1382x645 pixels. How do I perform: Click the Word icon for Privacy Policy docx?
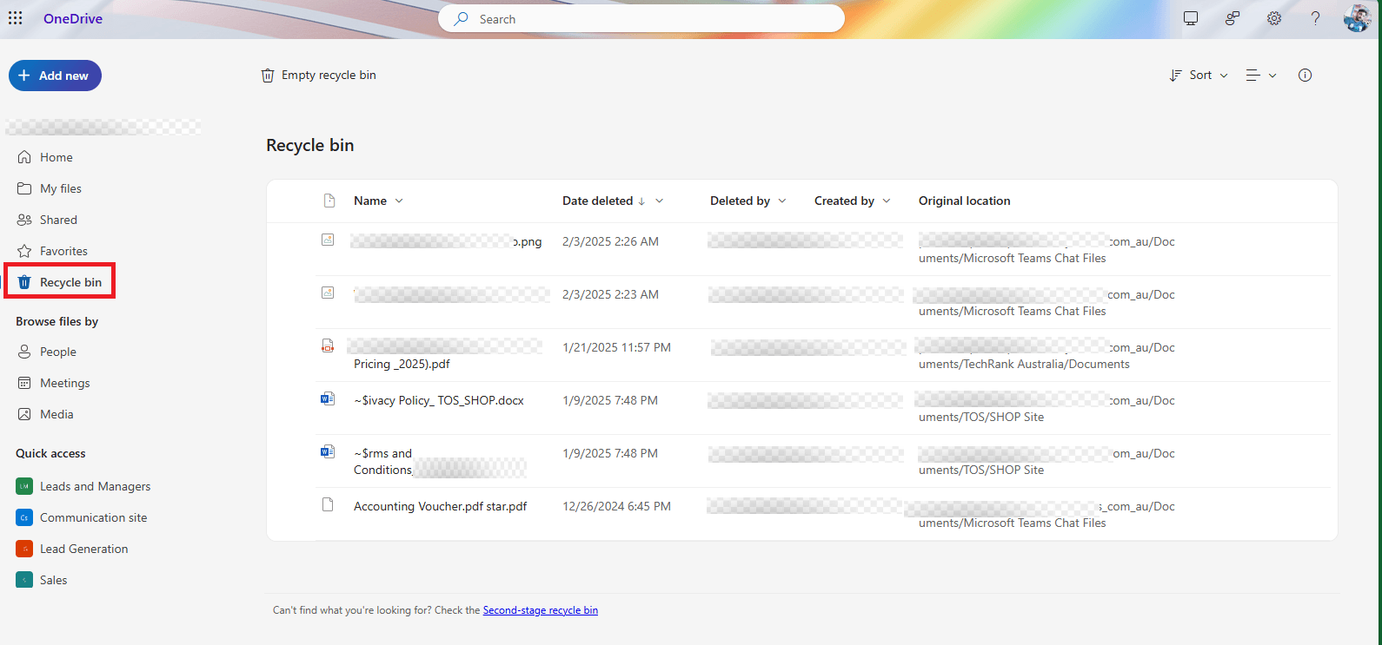(328, 399)
